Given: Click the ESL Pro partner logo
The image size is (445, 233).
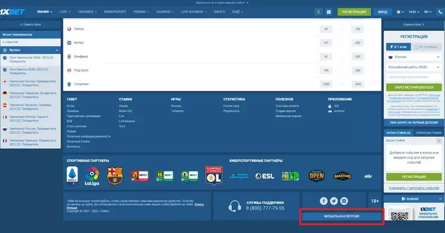Looking at the screenshot, I should (290, 176).
